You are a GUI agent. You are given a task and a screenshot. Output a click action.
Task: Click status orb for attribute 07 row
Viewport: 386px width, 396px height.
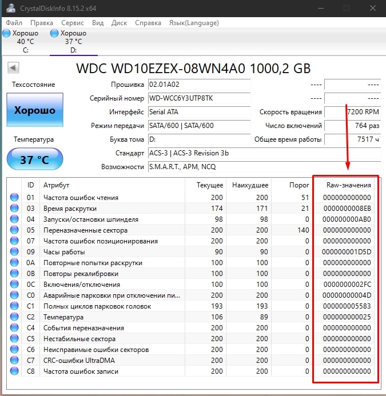pyautogui.click(x=14, y=241)
